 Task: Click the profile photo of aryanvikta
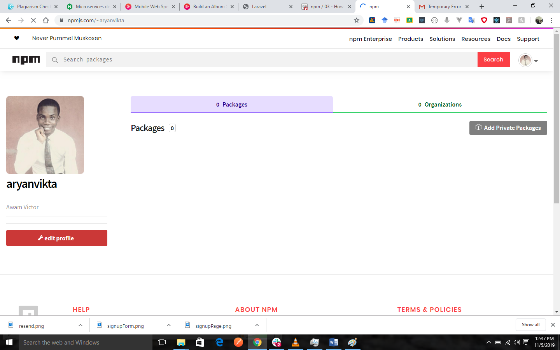click(45, 135)
